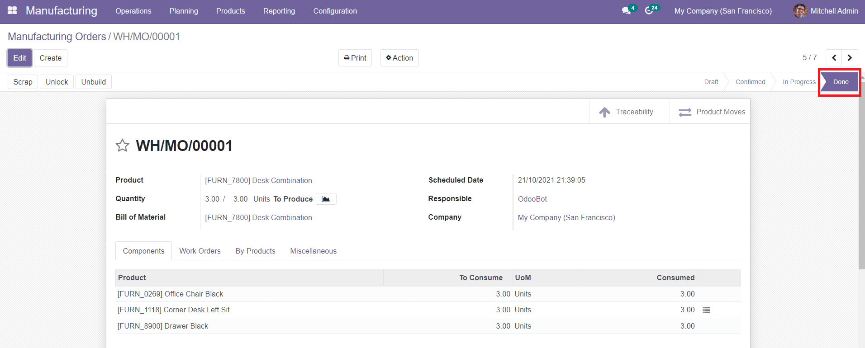Click the forecast chart icon beside To Produce
The width and height of the screenshot is (865, 348).
point(326,199)
